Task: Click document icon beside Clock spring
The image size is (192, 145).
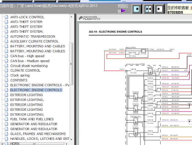Action: 6,75
